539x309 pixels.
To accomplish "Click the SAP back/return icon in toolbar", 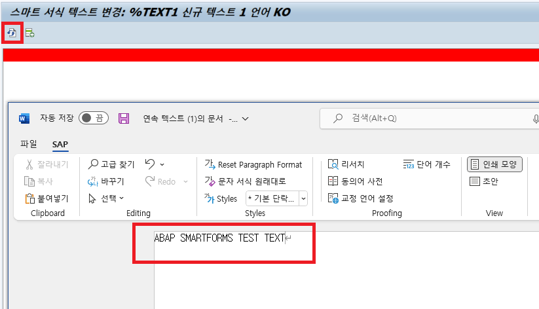I will tap(12, 33).
